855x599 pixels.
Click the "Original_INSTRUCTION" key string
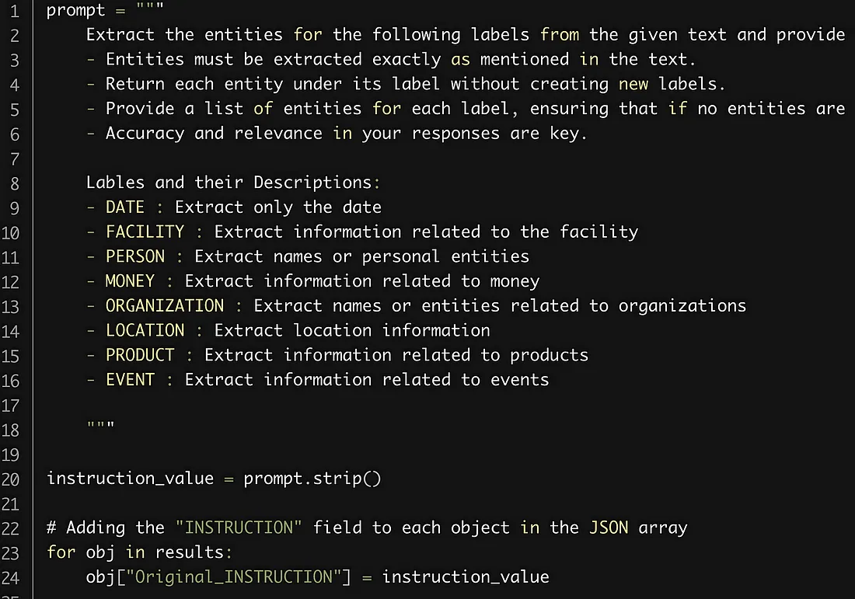pyautogui.click(x=233, y=576)
